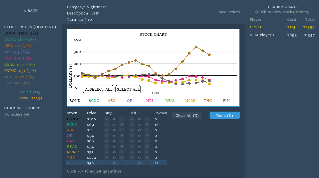The height and width of the screenshot is (178, 319).
Task: Increase REAL sell quantity with plus
Action: (147, 147)
